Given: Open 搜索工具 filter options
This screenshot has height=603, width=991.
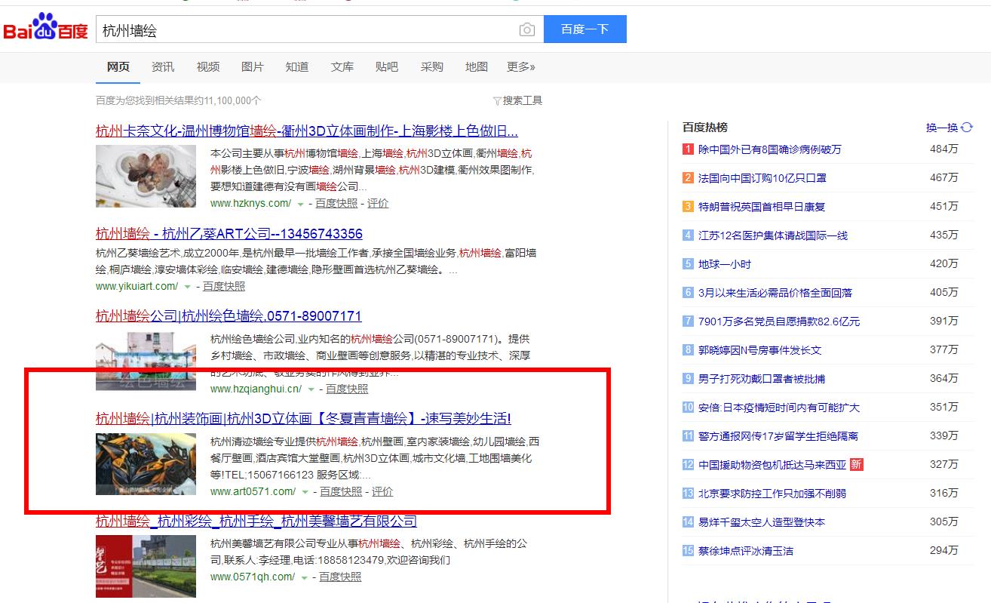Looking at the screenshot, I should point(517,100).
